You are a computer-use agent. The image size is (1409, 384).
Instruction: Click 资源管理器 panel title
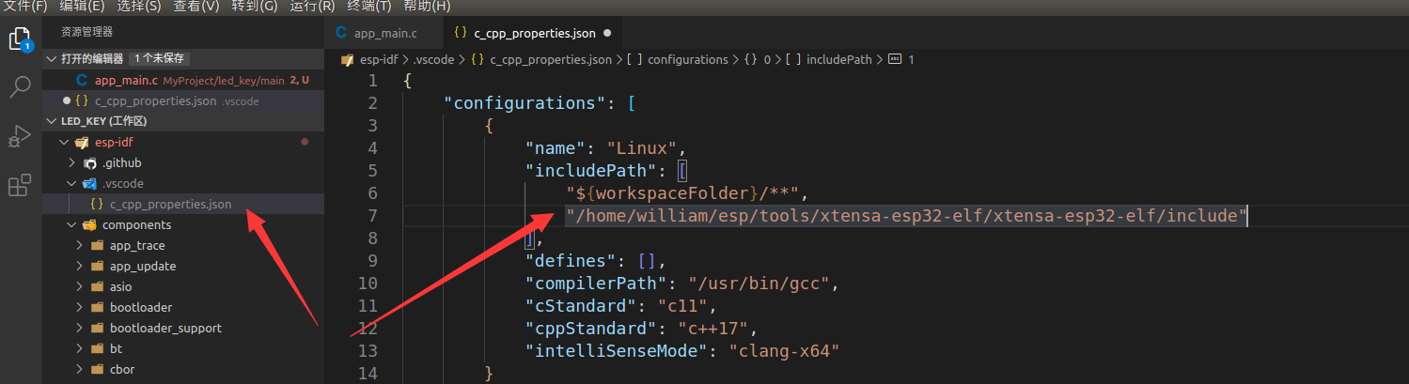86,32
